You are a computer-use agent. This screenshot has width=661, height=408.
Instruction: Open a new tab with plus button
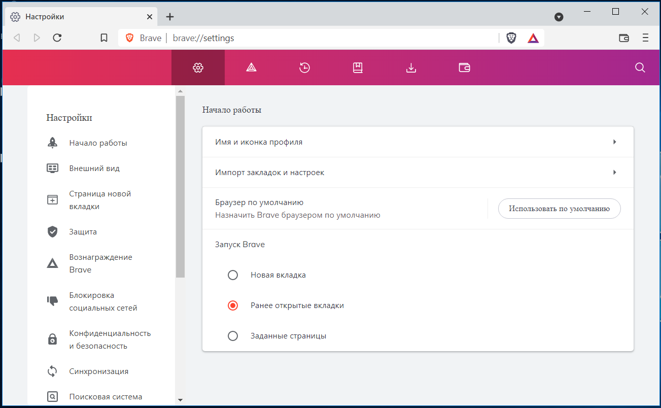170,17
